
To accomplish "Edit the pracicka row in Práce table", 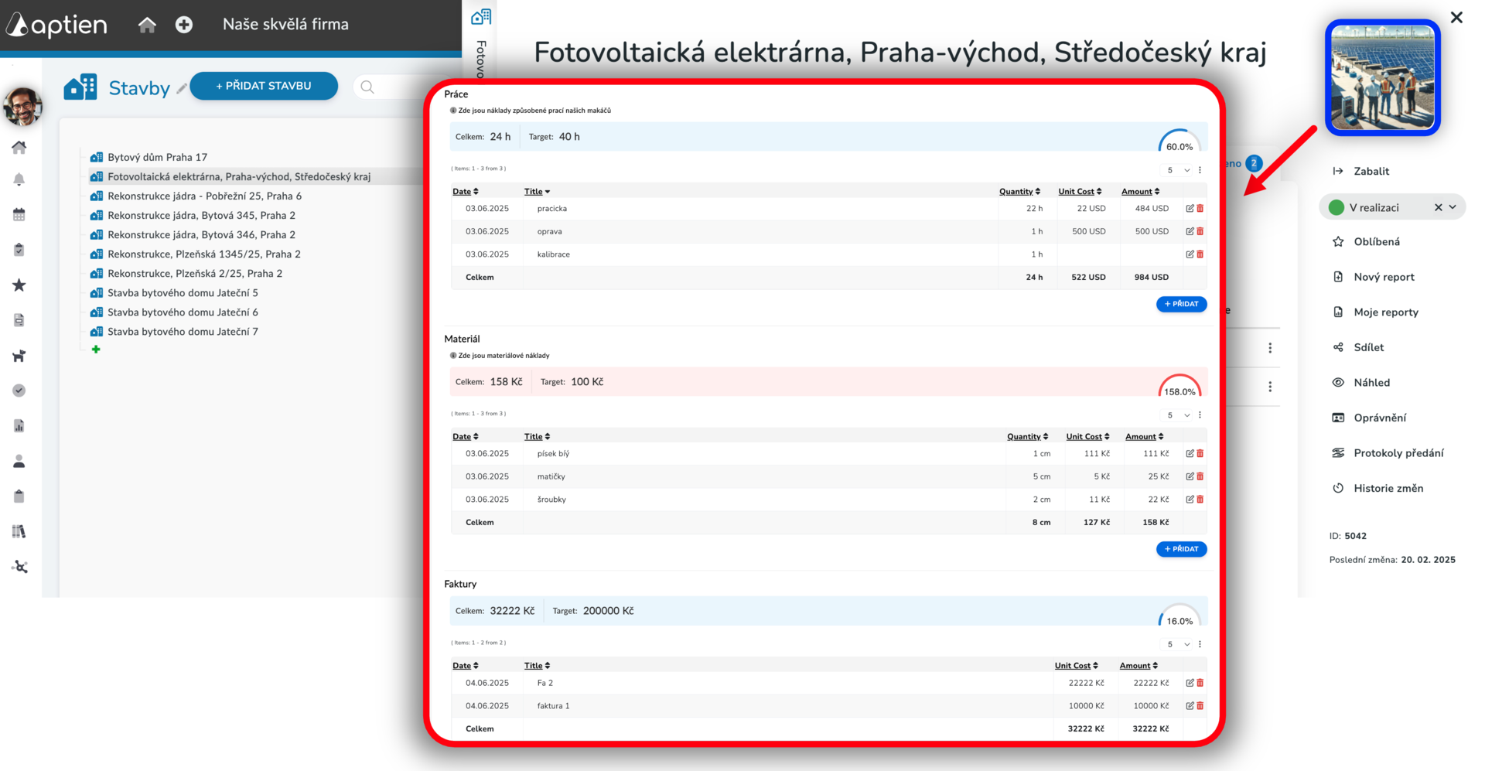I will pyautogui.click(x=1190, y=208).
